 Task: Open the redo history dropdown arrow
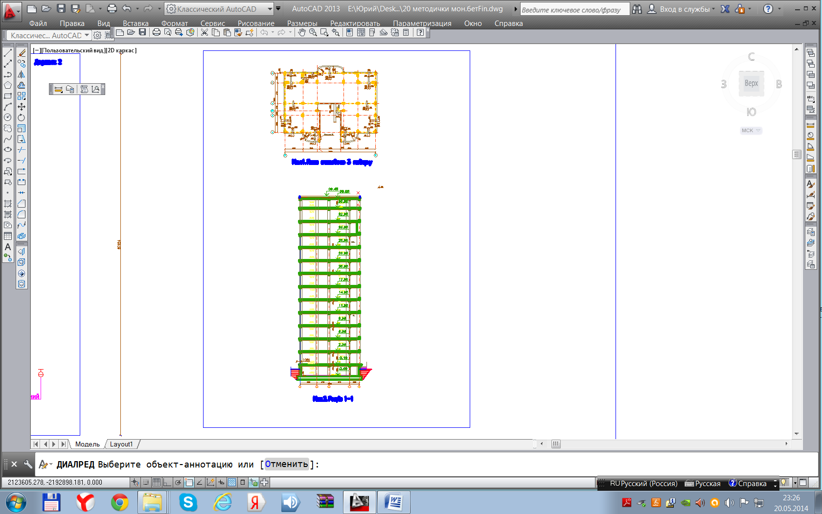coord(159,9)
